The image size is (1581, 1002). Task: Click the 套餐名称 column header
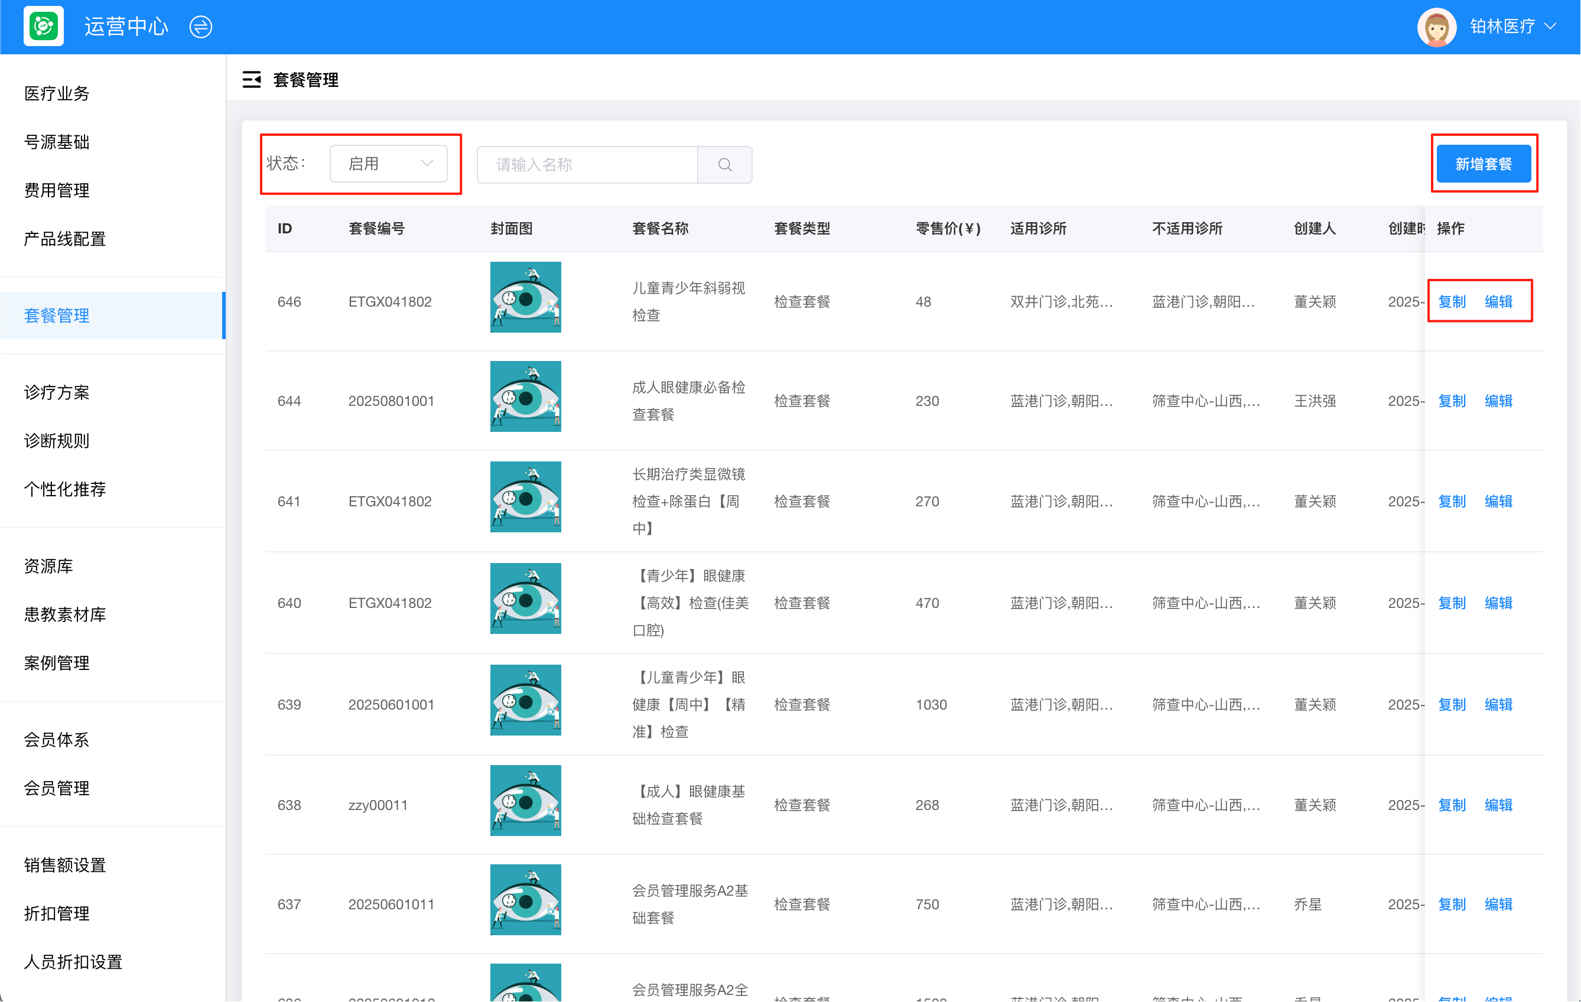tap(660, 229)
